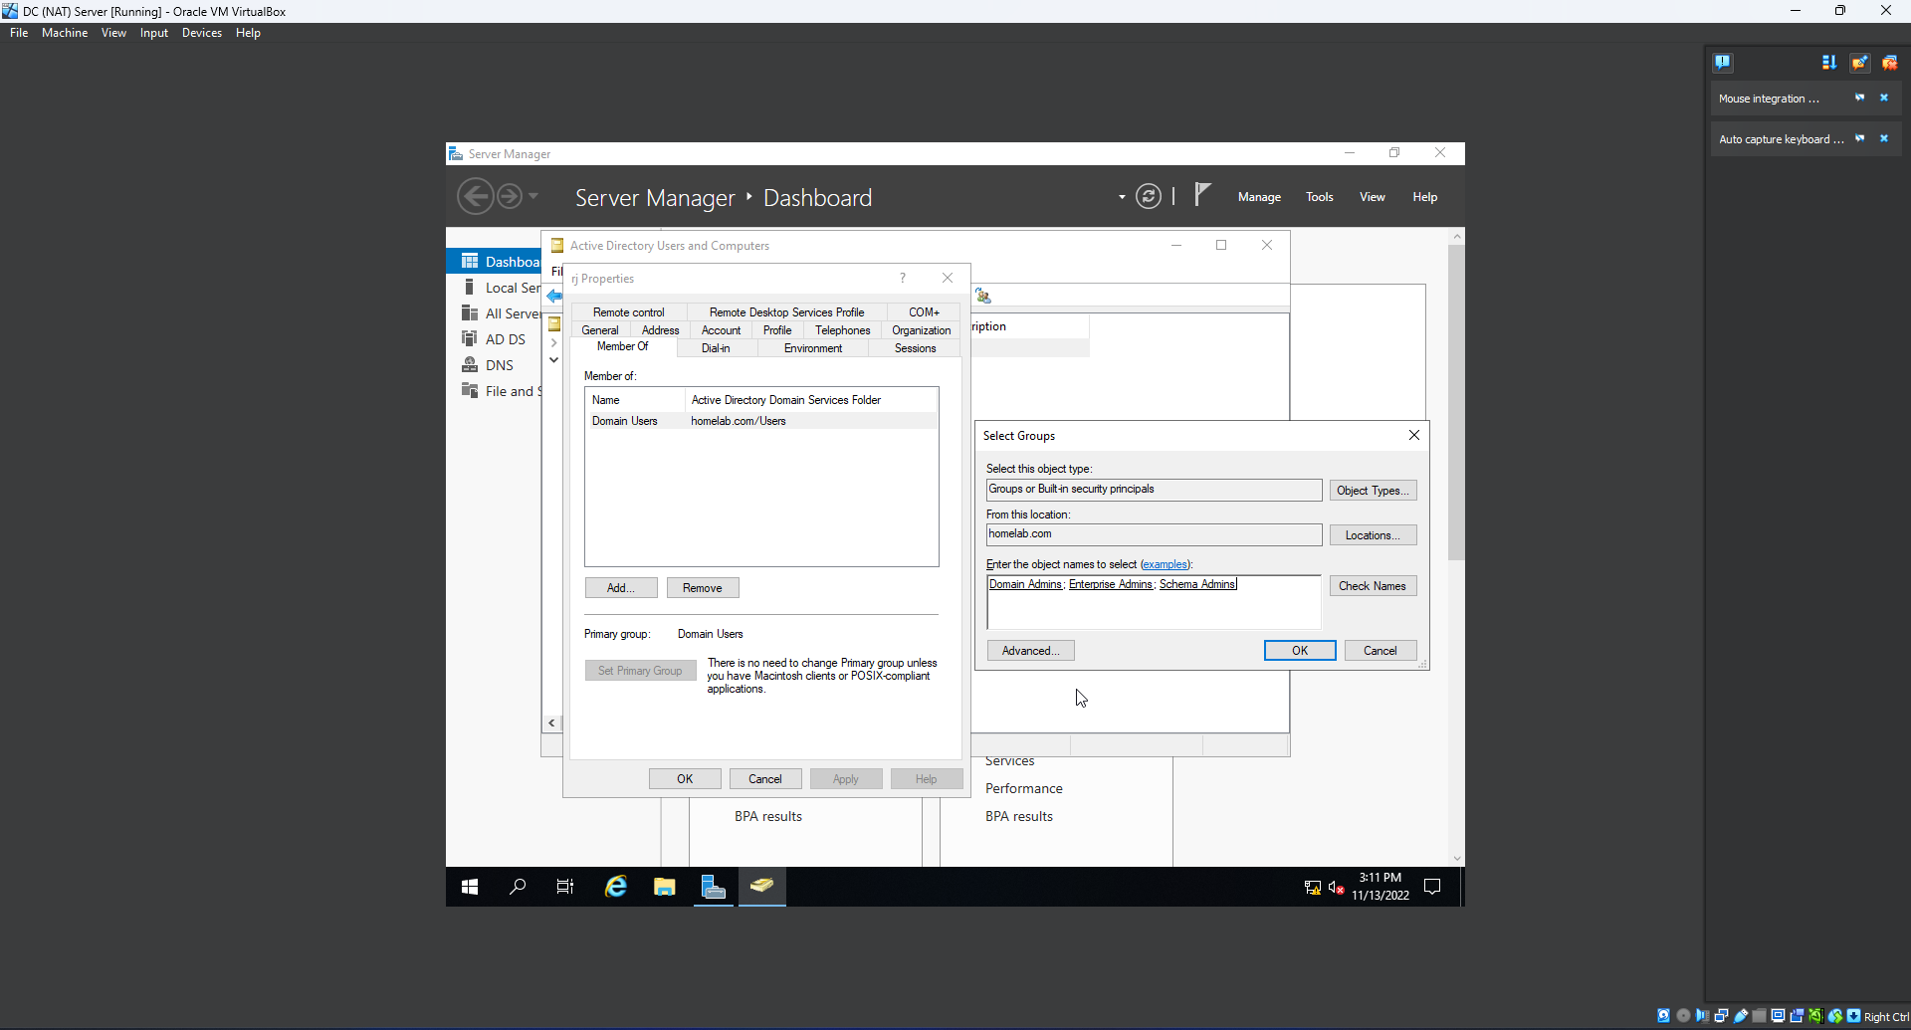
Task: Click the Server Manager vertical scrollbar thumb
Action: pos(1456,403)
